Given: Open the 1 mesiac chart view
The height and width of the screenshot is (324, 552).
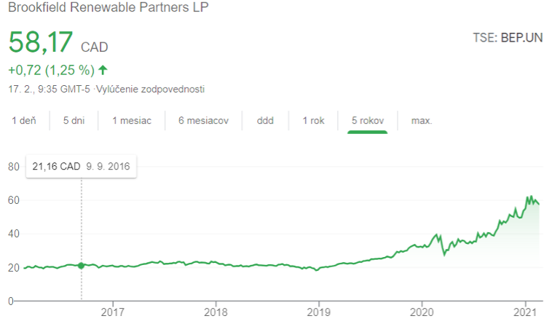Looking at the screenshot, I should tap(132, 121).
